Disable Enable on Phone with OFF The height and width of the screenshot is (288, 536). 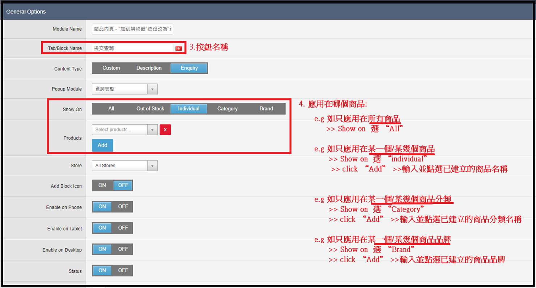(123, 207)
